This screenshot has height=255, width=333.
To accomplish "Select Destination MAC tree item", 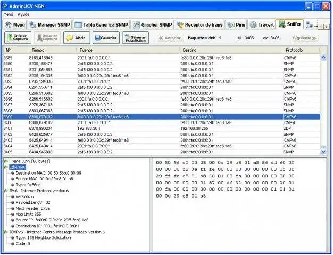I will tap(48, 173).
